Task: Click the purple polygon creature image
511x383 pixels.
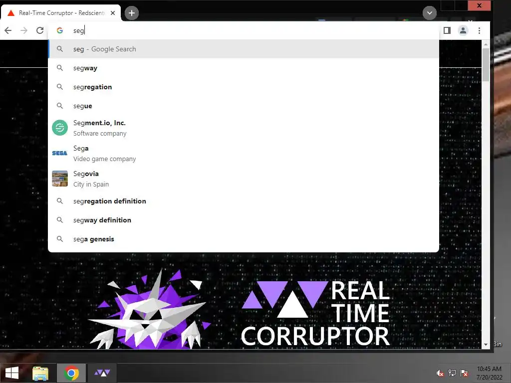Action: click(x=149, y=309)
